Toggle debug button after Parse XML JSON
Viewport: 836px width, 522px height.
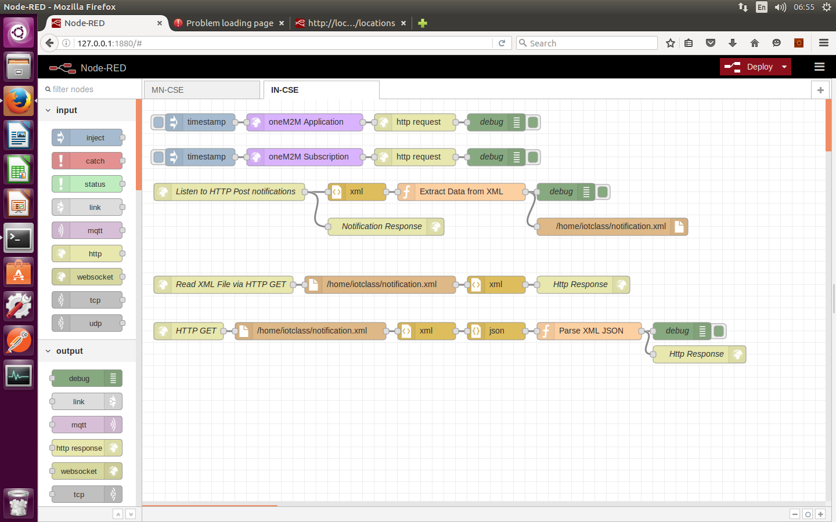click(719, 331)
